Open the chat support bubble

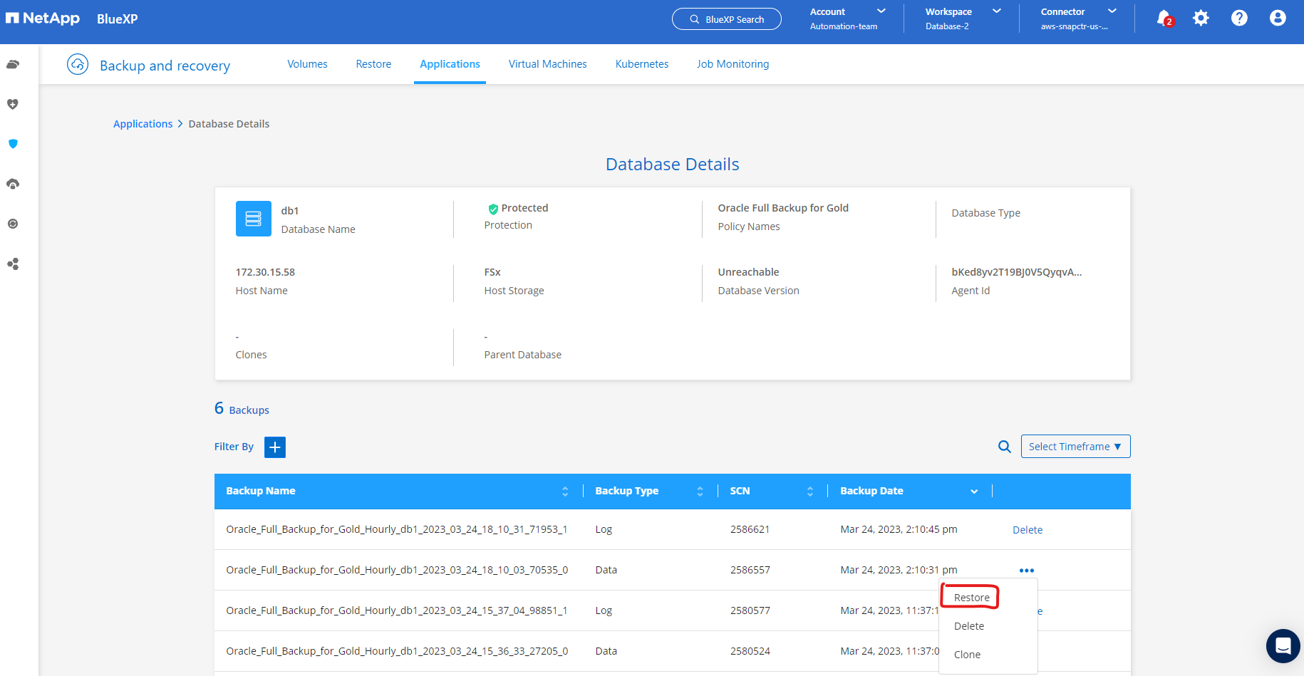[x=1283, y=646]
